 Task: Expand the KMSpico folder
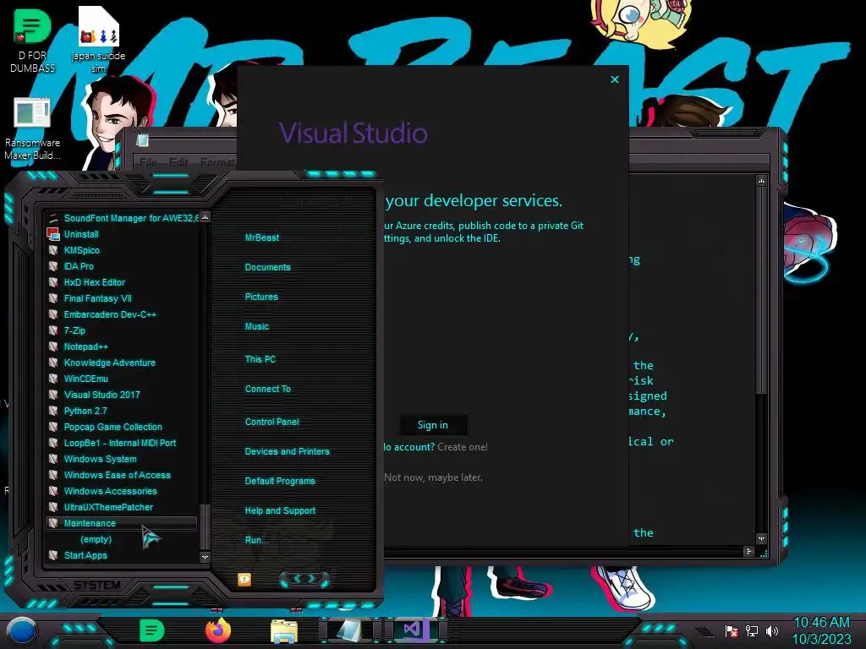(x=122, y=250)
